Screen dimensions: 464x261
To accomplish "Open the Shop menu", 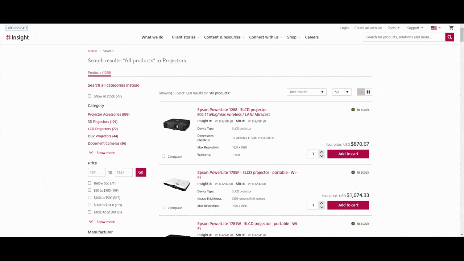I will coord(294,37).
